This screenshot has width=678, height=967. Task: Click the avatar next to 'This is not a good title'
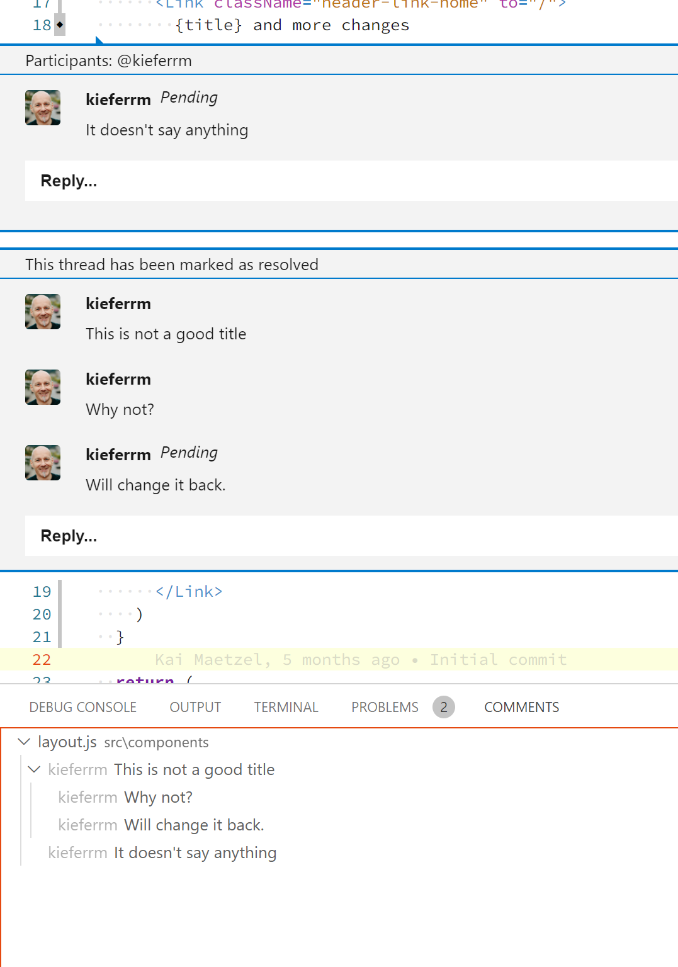(42, 312)
